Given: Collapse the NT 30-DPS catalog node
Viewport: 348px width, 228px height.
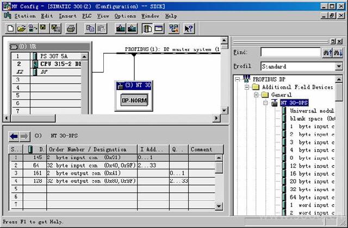Looking at the screenshot, I should [x=265, y=103].
